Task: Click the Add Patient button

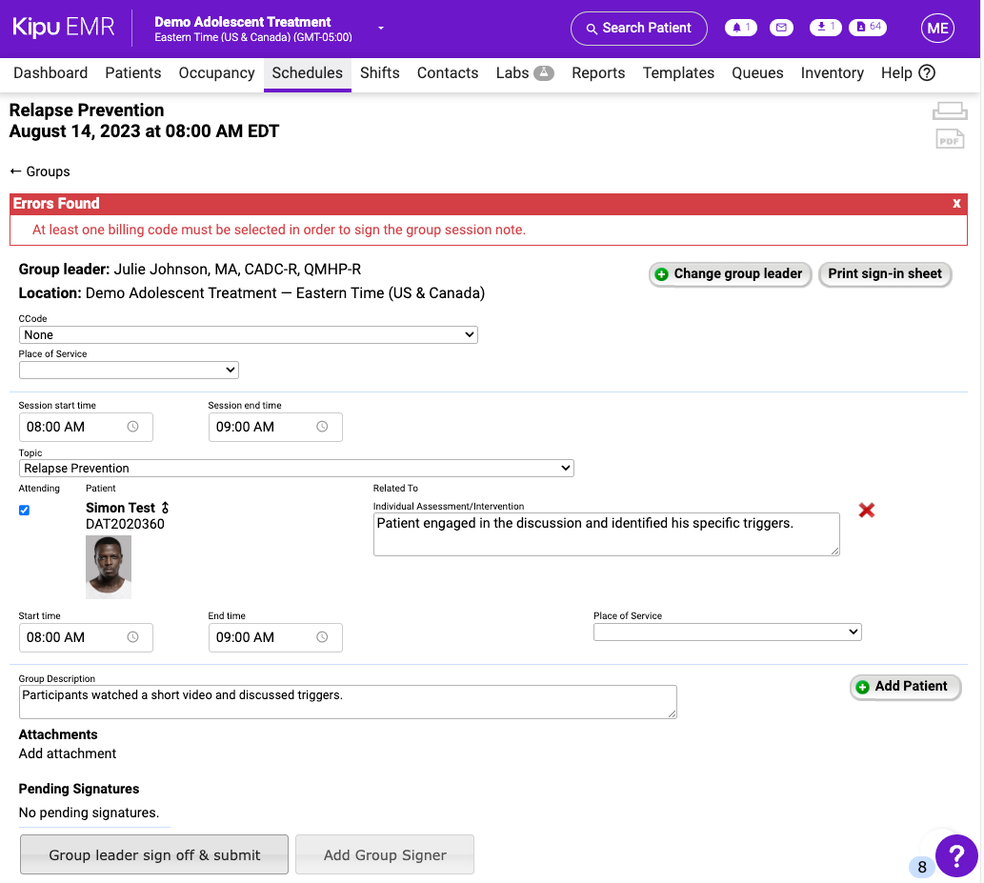Action: pos(905,687)
